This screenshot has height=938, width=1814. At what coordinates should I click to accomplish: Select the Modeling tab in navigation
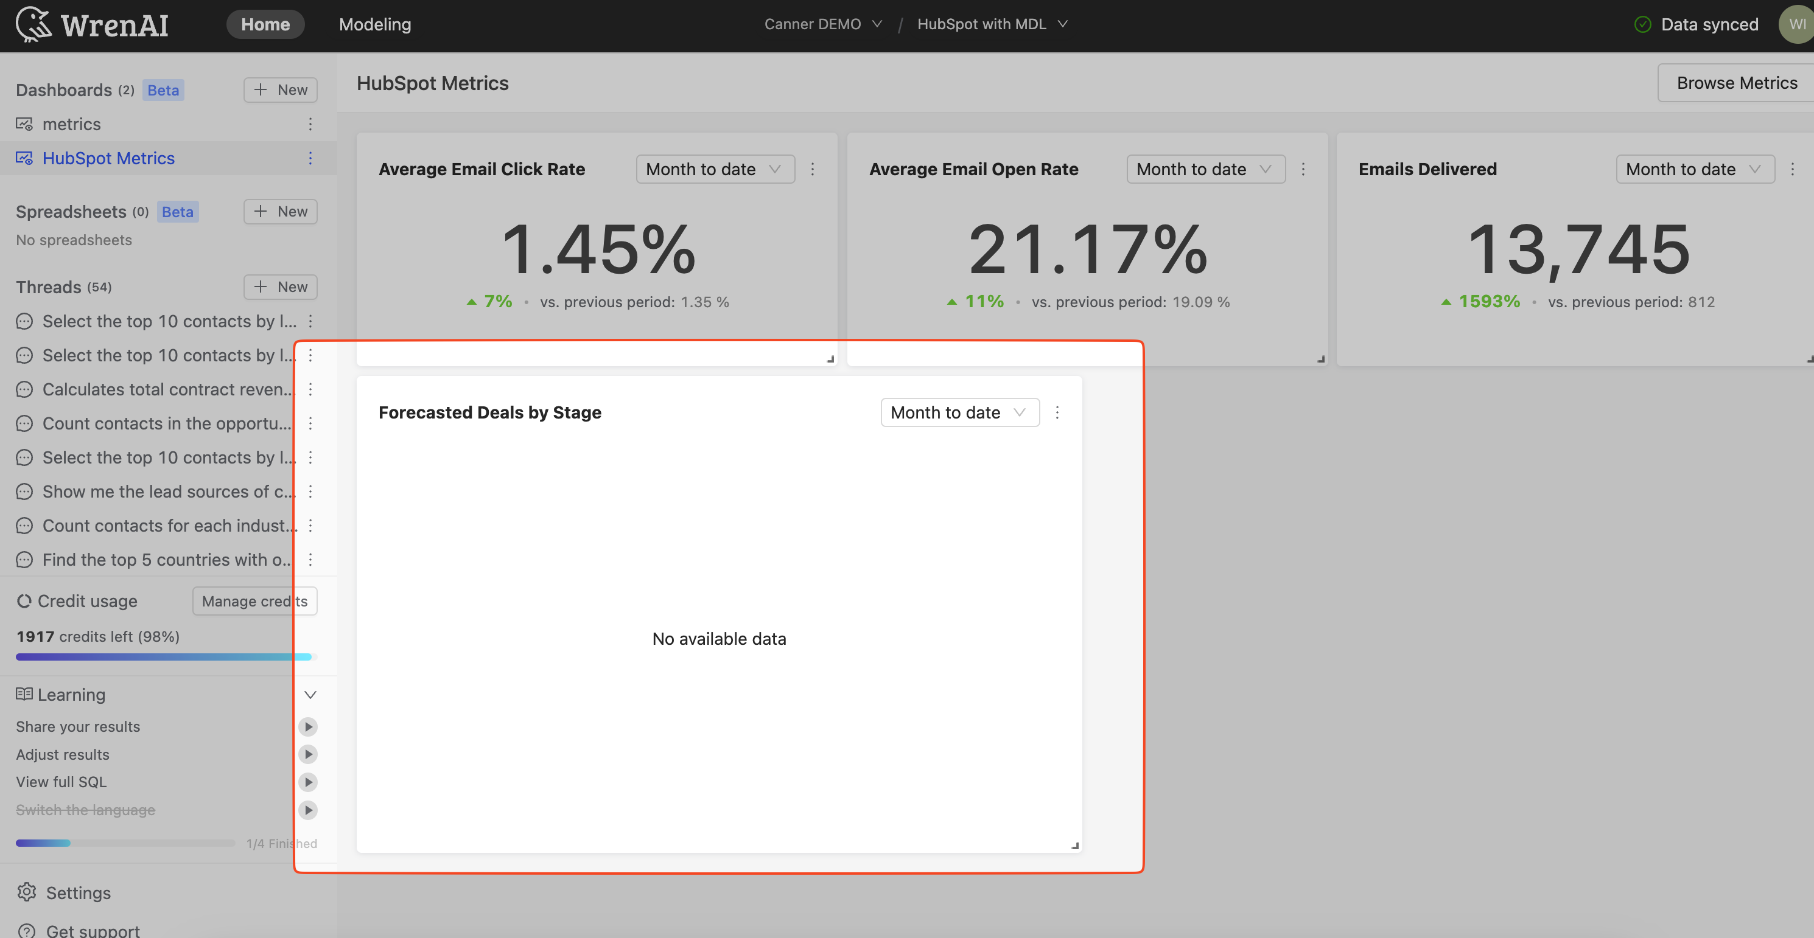point(373,23)
